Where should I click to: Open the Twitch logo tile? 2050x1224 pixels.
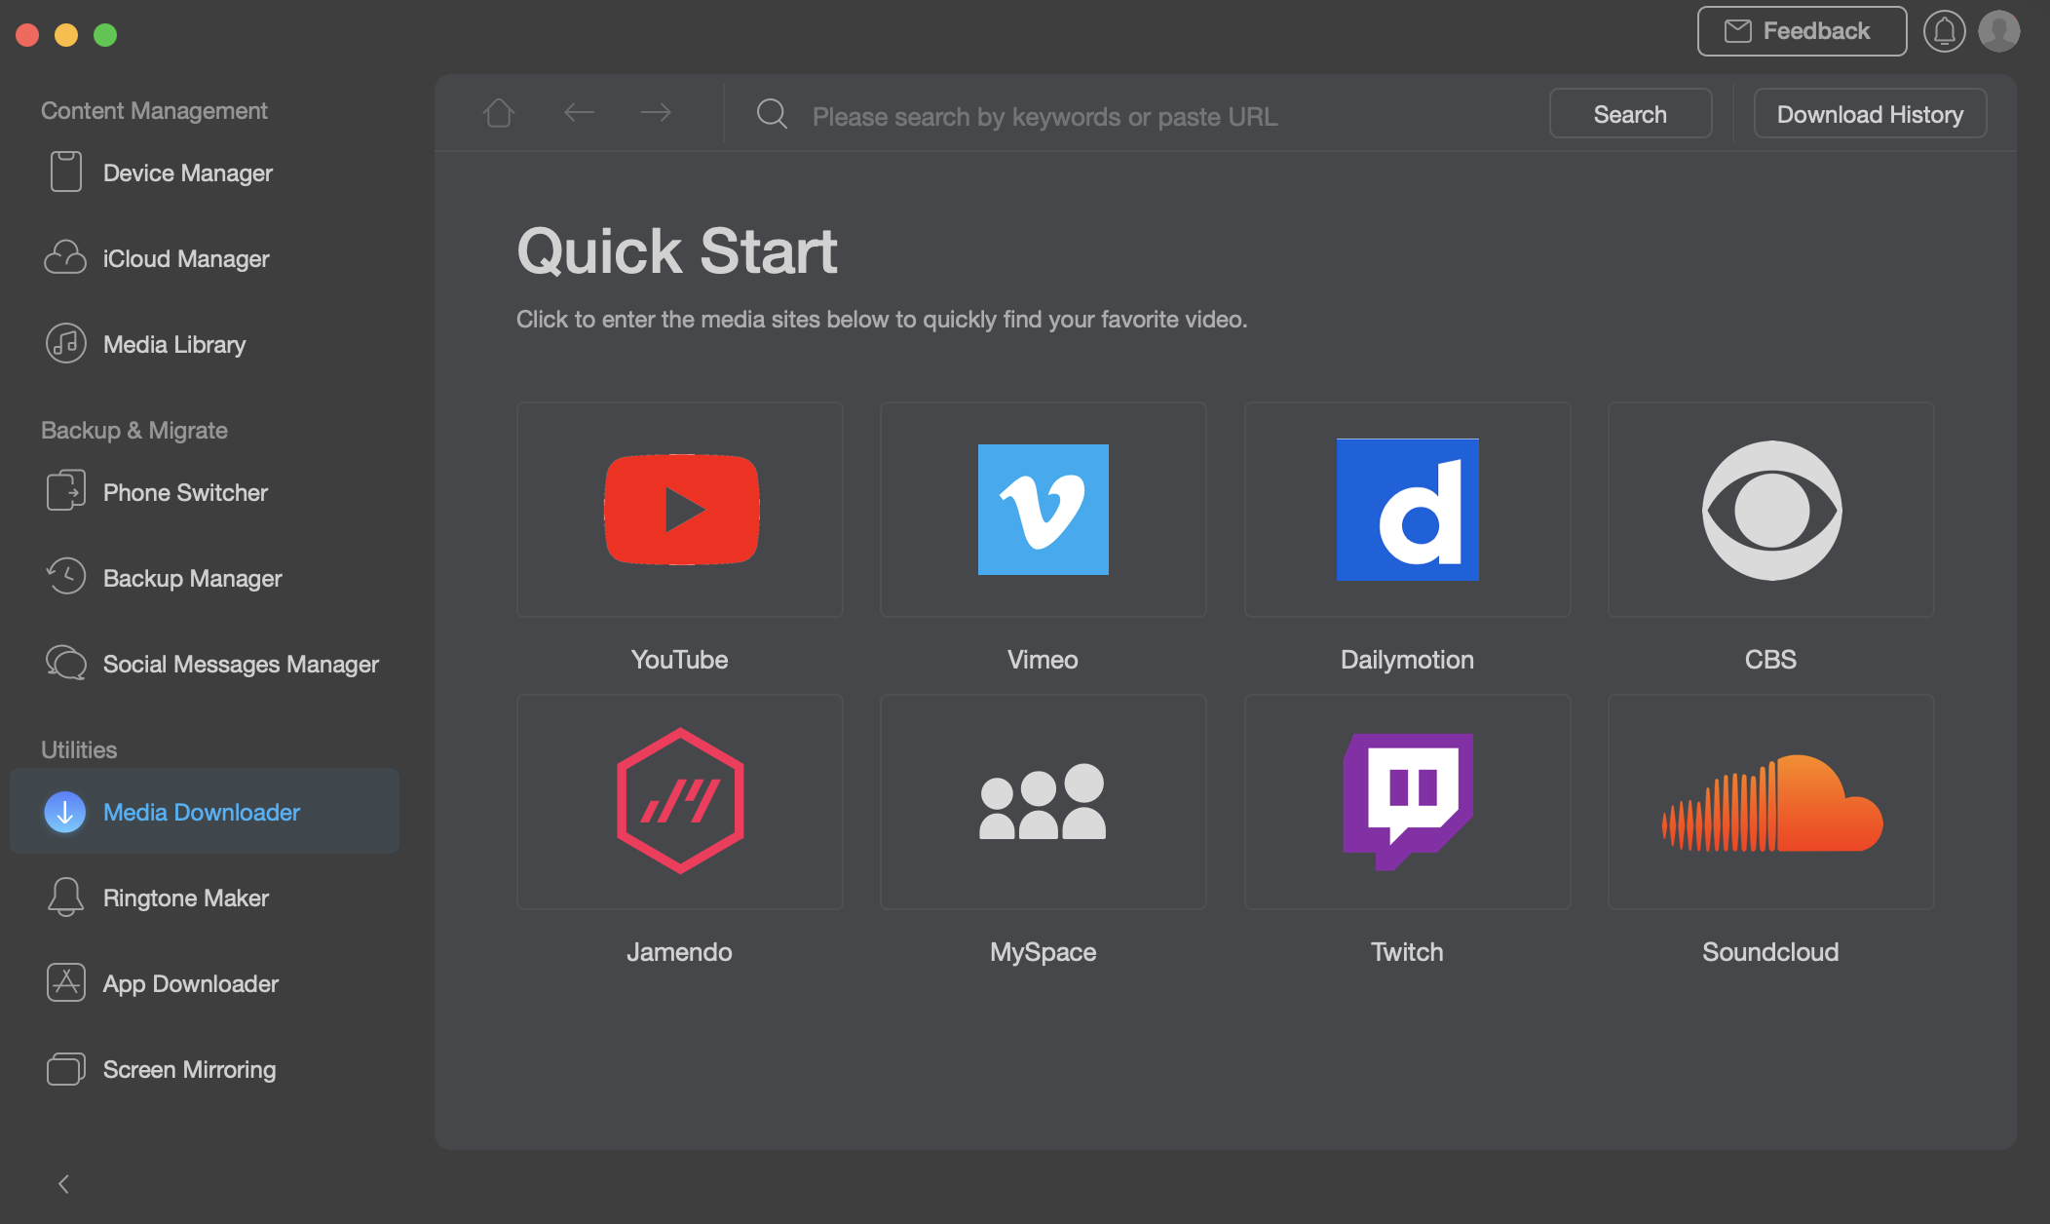[x=1408, y=802]
